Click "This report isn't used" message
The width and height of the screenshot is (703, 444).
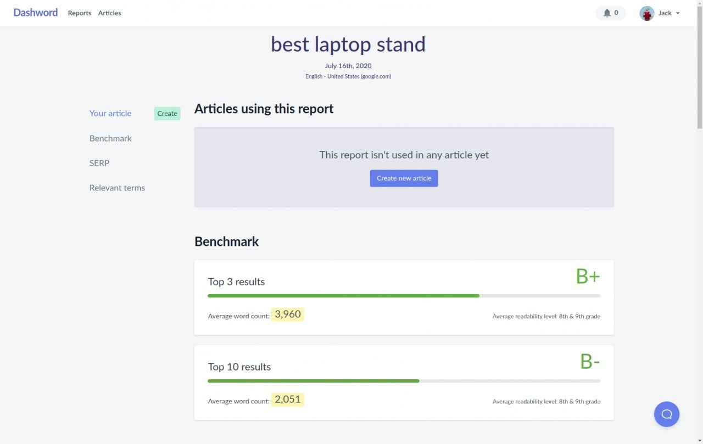[404, 155]
